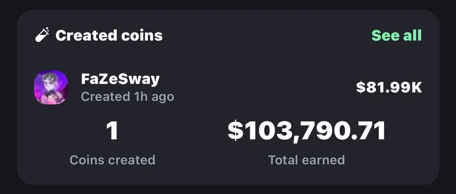Viewport: 456px width, 194px height.
Task: Click the dollar sign of the $103,790.71 total
Action: (x=235, y=131)
